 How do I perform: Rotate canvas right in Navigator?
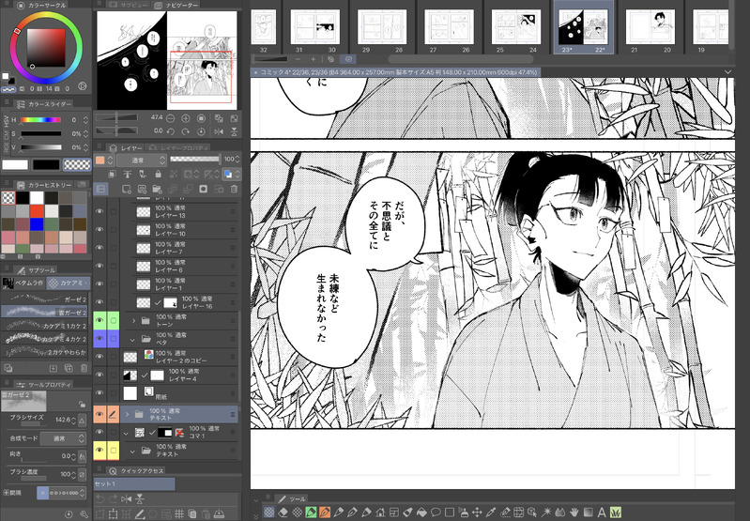(186, 131)
